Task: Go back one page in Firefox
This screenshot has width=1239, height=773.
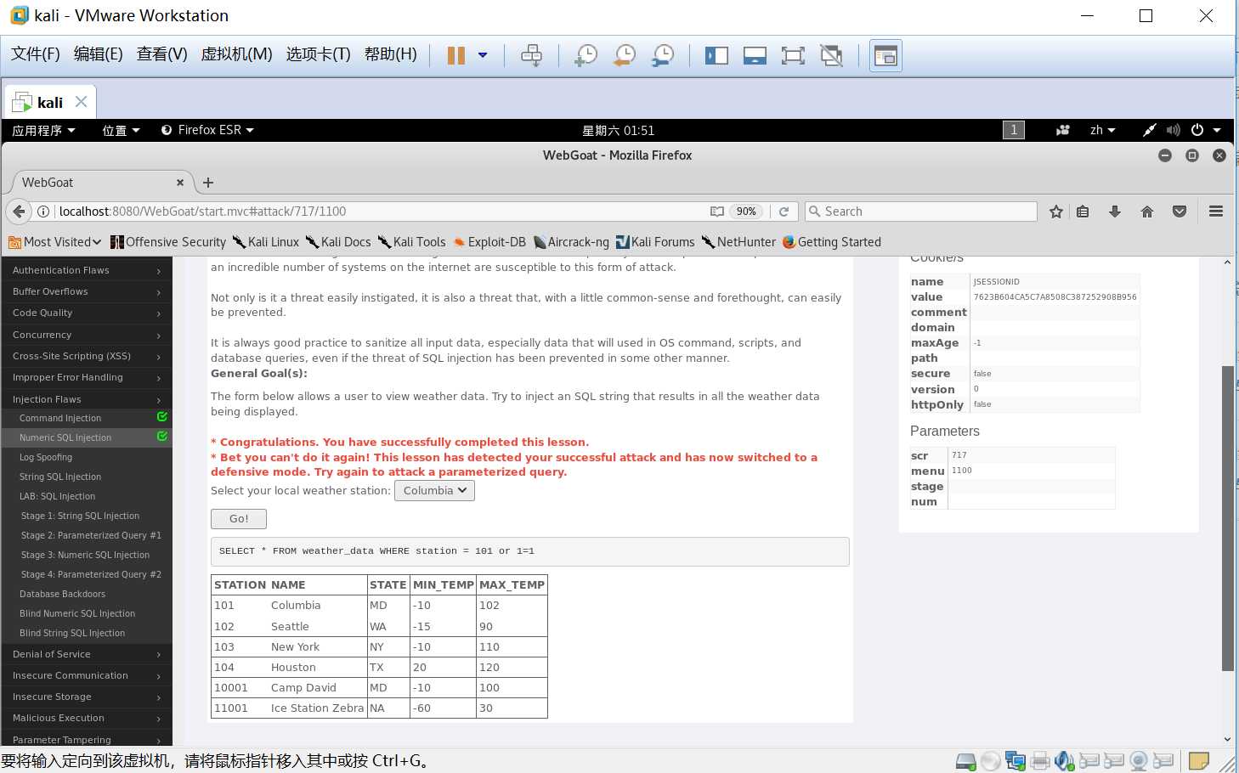Action: pos(19,212)
